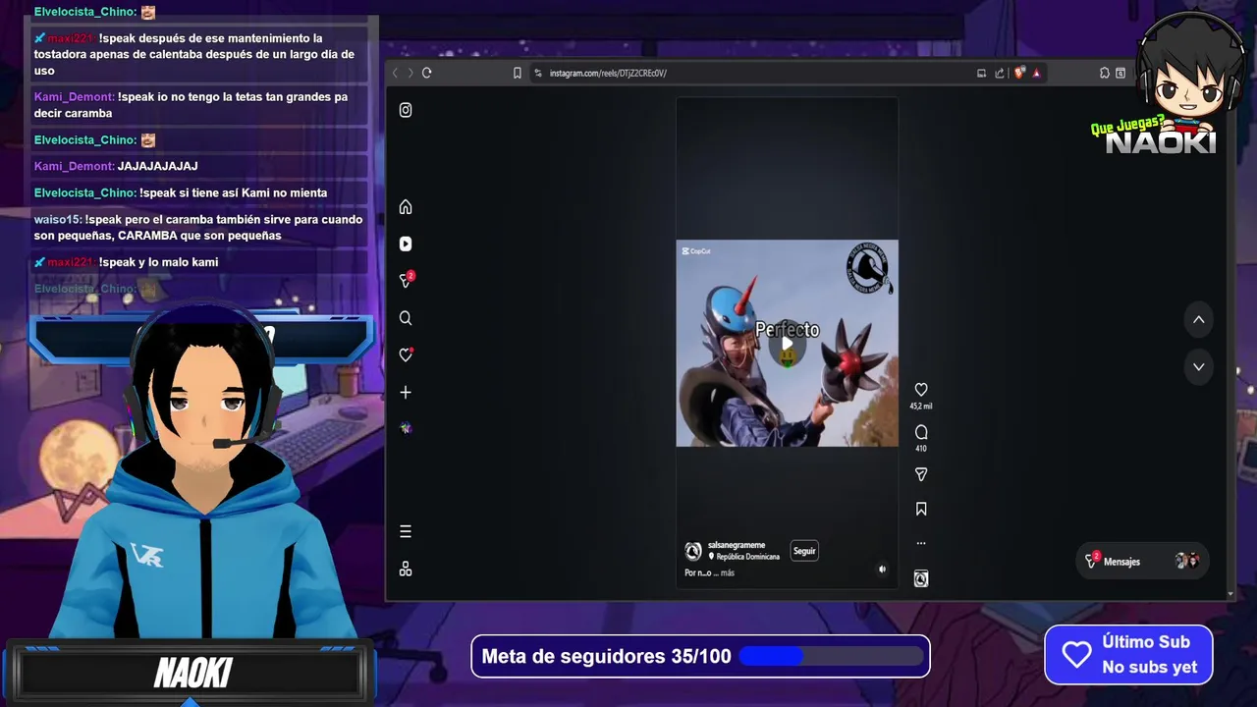Image resolution: width=1257 pixels, height=707 pixels.
Task: Open direct messages icon with red badge in sidebar
Action: click(406, 280)
